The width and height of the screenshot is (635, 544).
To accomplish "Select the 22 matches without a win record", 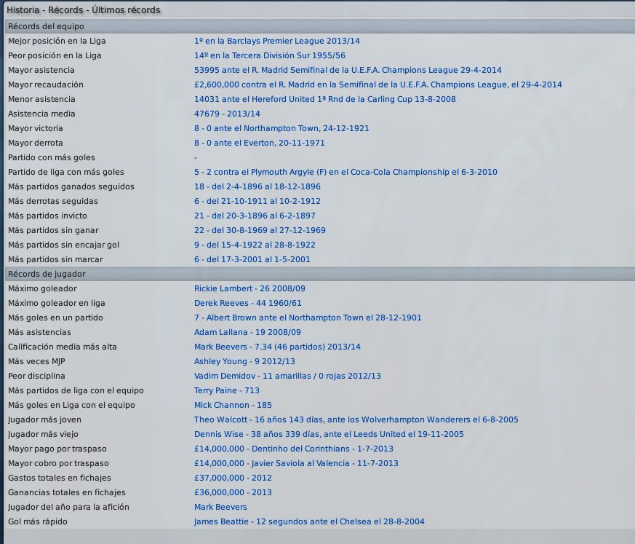I will 260,231.
